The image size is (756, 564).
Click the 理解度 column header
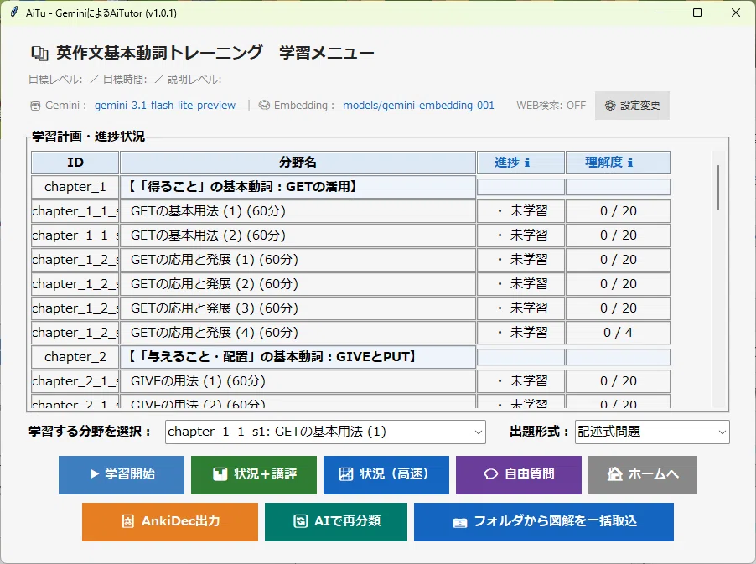point(618,163)
